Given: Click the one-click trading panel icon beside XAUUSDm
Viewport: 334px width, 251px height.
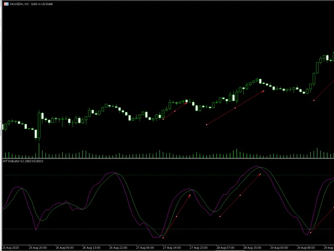Looking at the screenshot, I should [x=6, y=4].
